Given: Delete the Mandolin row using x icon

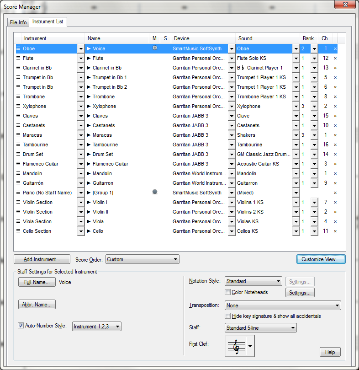Looking at the screenshot, I should point(335,173).
